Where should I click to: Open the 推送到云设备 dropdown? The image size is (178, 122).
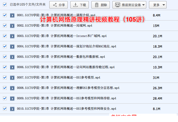[x=129, y=5]
